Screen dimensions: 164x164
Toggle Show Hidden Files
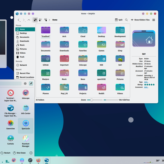(140, 20)
